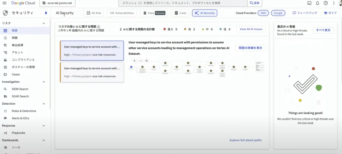Viewport: 342px width, 154px height.
Task: Collapse the Dashboards sidebar section
Action: pyautogui.click(x=44, y=140)
